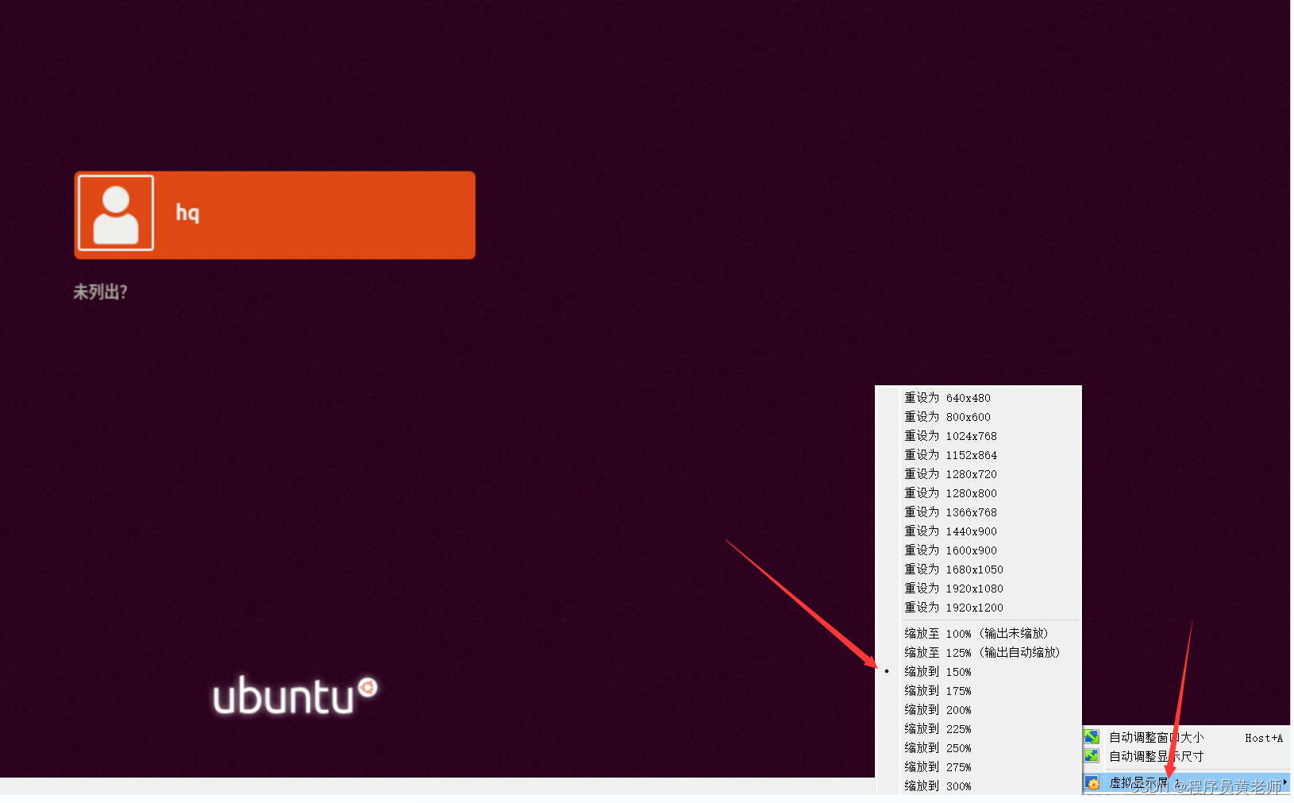This screenshot has width=1294, height=803.
Task: Click 自动调整显示尺寸 menu entry
Action: pyautogui.click(x=1186, y=757)
